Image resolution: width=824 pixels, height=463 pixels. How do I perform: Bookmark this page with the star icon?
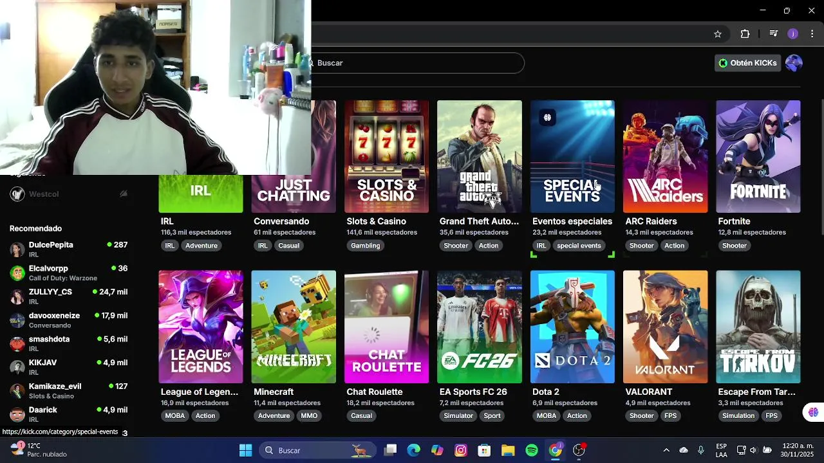[718, 34]
